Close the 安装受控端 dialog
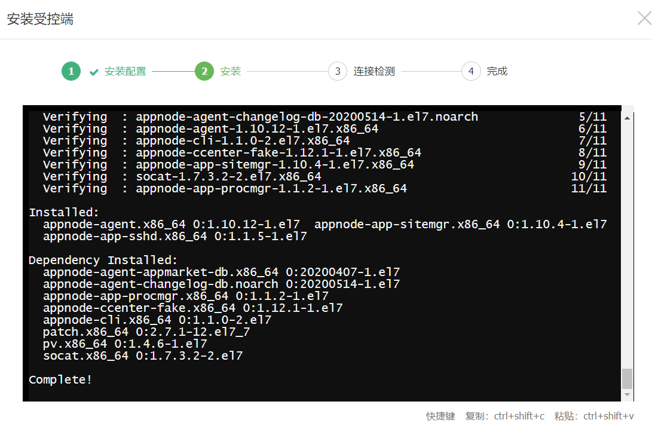Viewport: 652px width, 429px height. (644, 19)
